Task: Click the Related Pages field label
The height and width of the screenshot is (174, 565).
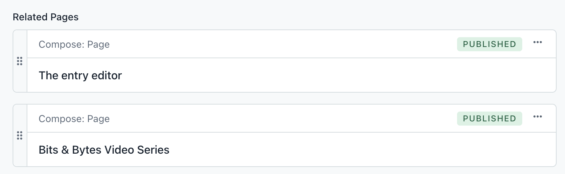Action: [46, 17]
